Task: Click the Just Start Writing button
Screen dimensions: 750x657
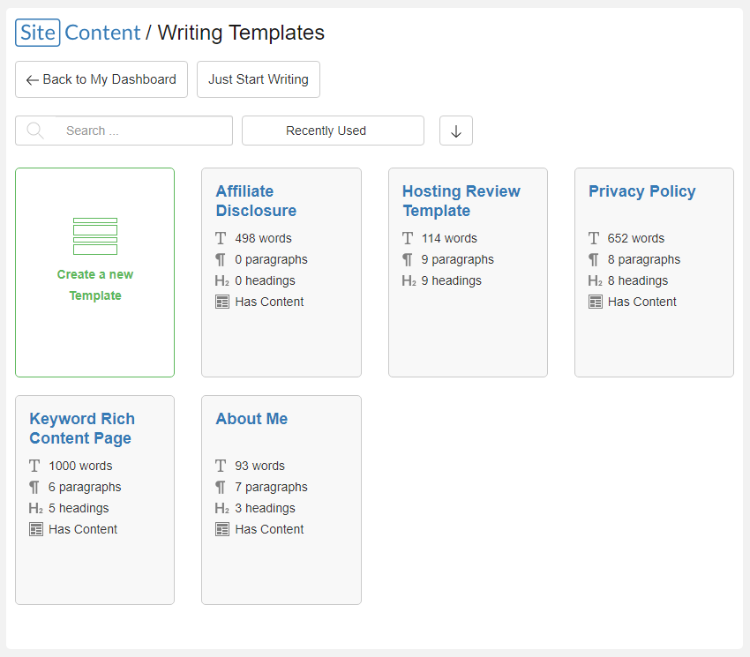Action: (259, 79)
